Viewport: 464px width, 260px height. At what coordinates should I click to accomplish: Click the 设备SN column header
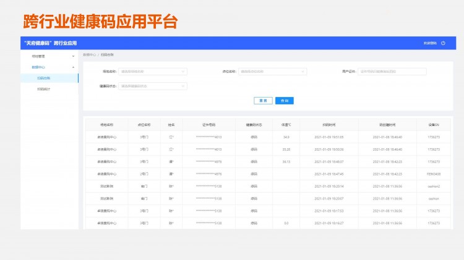(x=434, y=125)
